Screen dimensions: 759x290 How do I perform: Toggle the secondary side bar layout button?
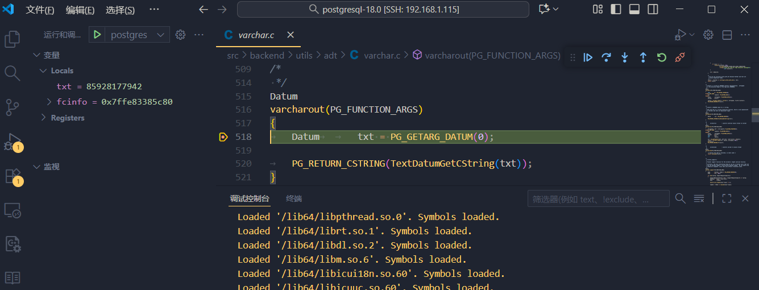[653, 9]
